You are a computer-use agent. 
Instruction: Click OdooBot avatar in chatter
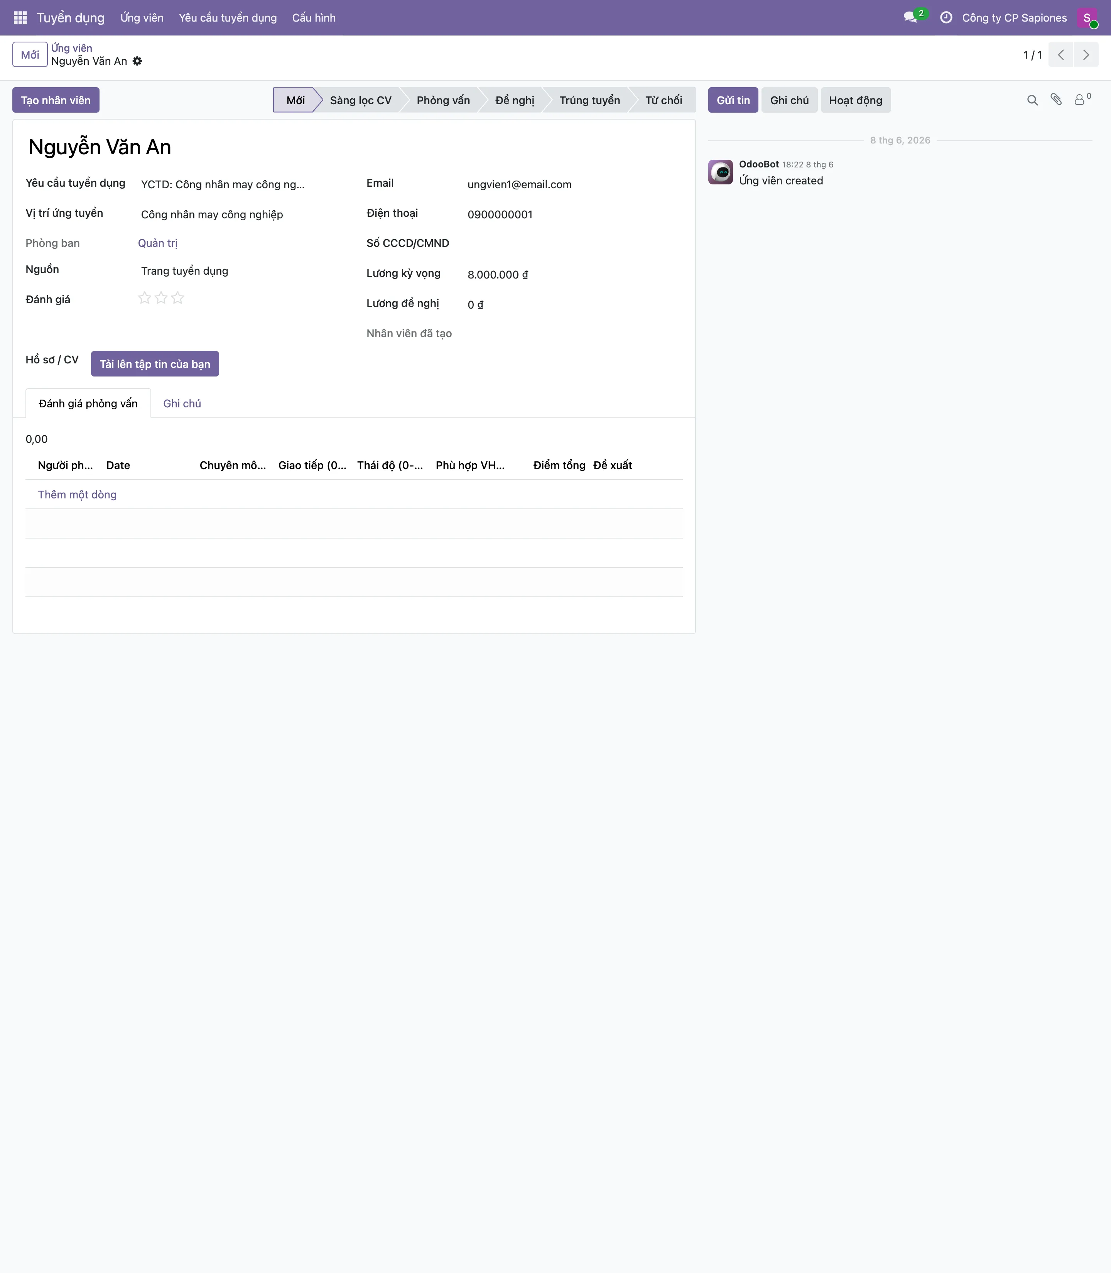coord(721,172)
